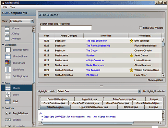Open the View menu
168x128 pixels.
pyautogui.click(x=13, y=7)
